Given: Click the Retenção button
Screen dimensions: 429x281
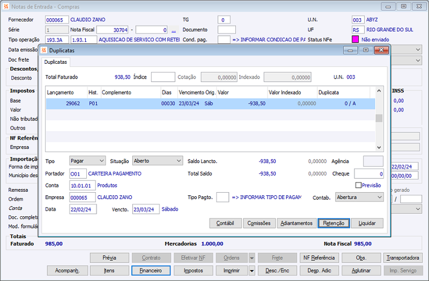Looking at the screenshot, I should [334, 223].
